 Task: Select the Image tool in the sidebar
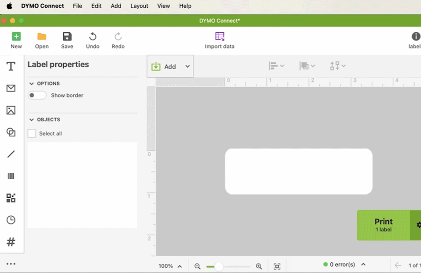point(11,110)
